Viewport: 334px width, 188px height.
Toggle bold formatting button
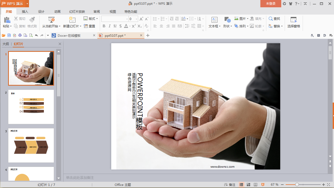click(x=104, y=26)
